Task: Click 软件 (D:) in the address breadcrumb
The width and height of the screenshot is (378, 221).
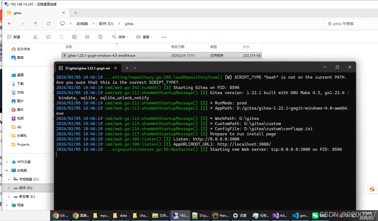Action: [106, 24]
